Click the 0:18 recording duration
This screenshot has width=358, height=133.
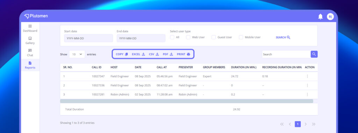pyautogui.click(x=265, y=76)
